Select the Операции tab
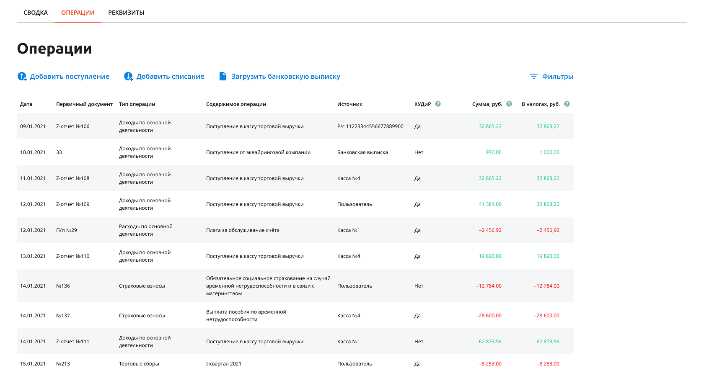Viewport: 704px width, 373px height. click(78, 13)
